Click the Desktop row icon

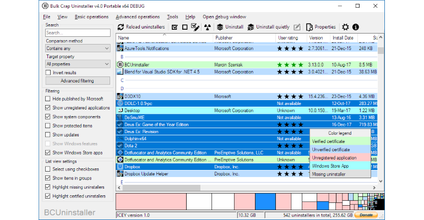click(120, 111)
